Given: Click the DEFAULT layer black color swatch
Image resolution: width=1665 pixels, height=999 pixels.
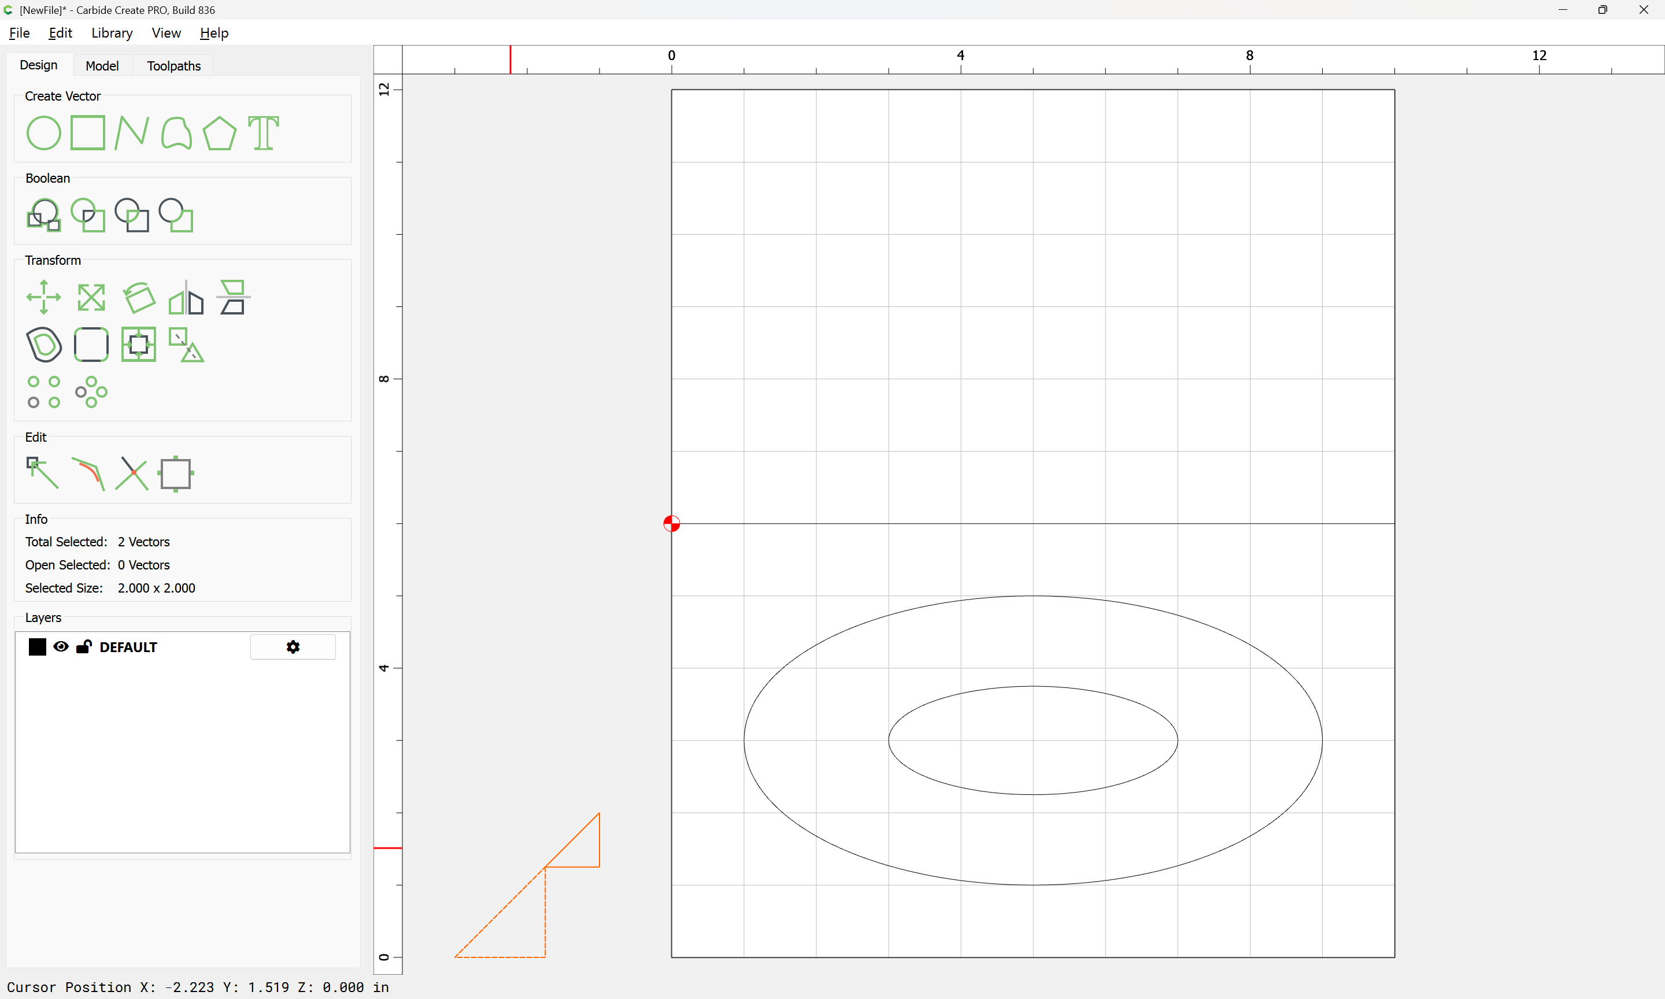Looking at the screenshot, I should point(37,647).
